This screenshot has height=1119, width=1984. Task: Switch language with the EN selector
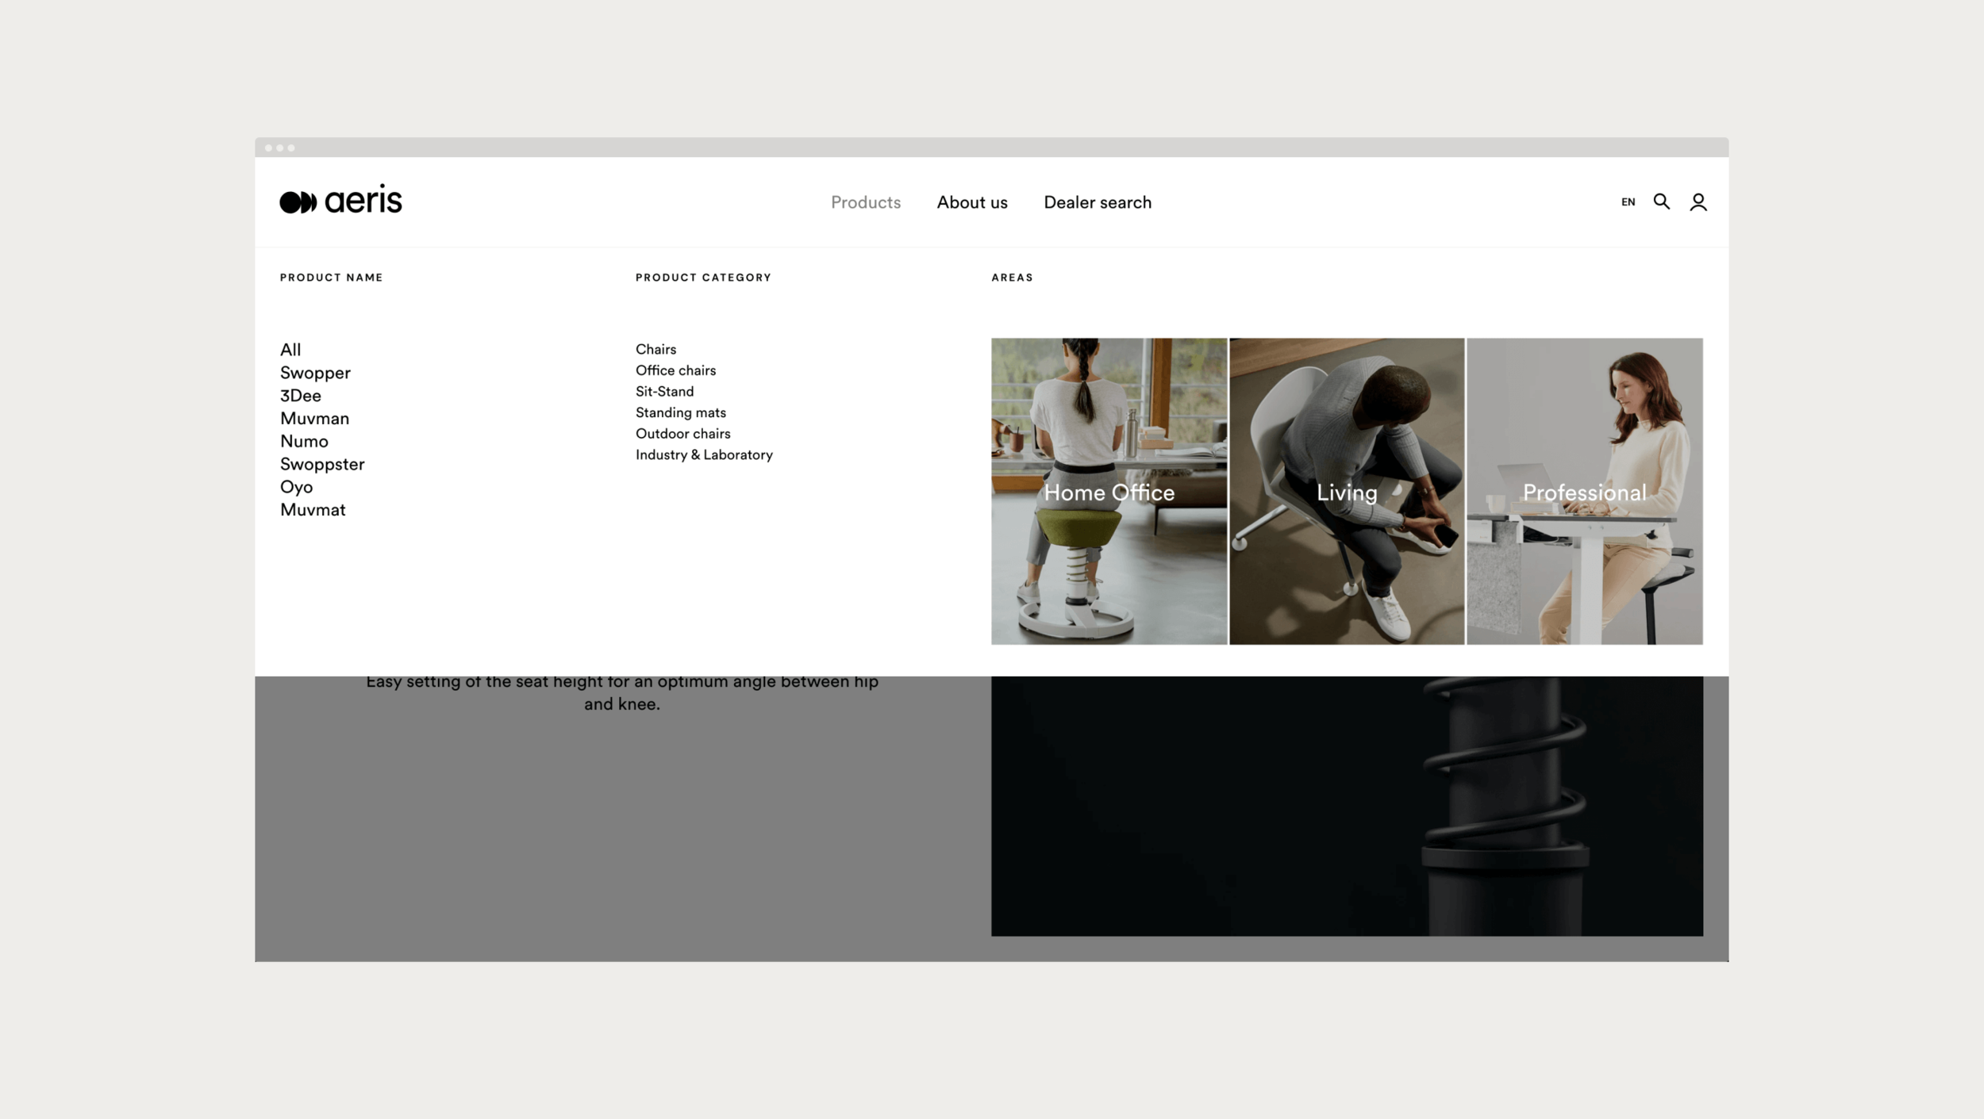[x=1628, y=202]
